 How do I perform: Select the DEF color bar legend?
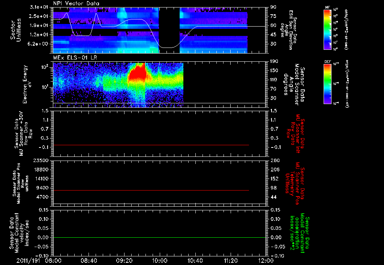[x=328, y=84]
